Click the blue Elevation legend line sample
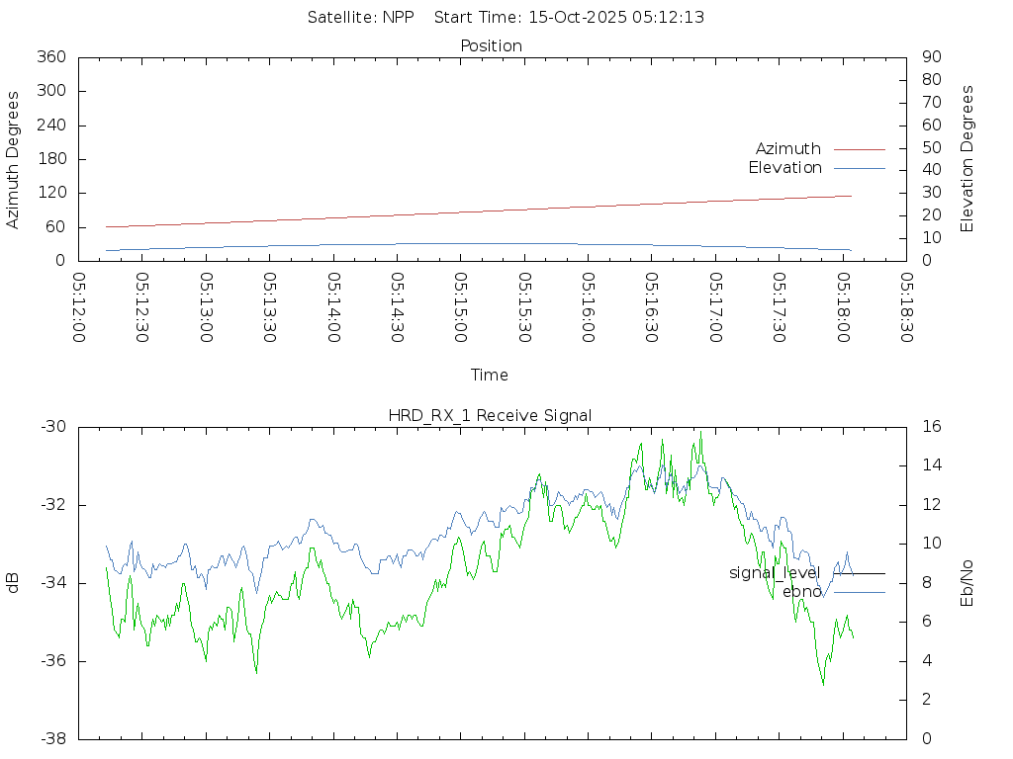Screen dimensions: 1013x759 tap(859, 168)
